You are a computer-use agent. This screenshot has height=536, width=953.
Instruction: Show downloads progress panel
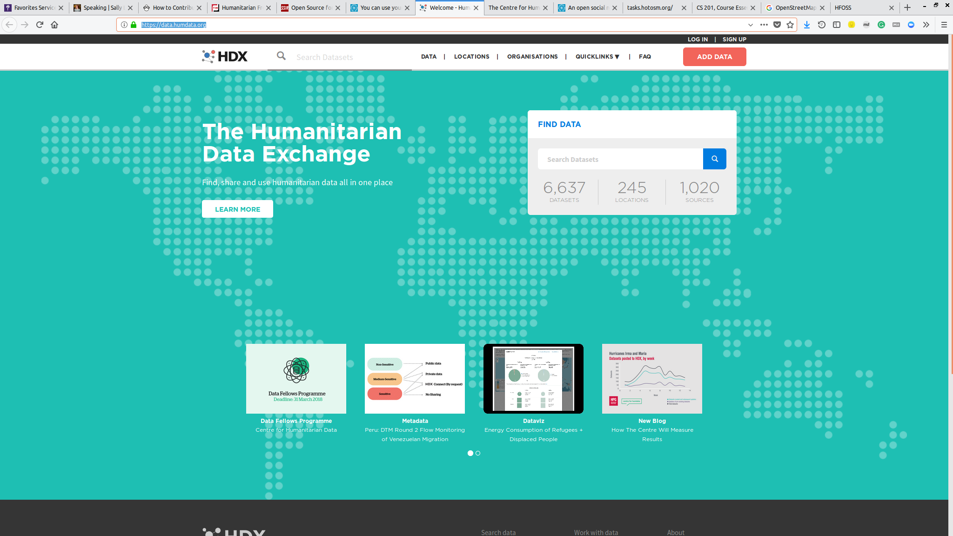point(807,25)
